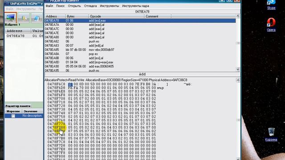Select disassembly row 0478EA82 push es
Image resolution: width=285 pixels, height=160 pixels.
[140, 41]
